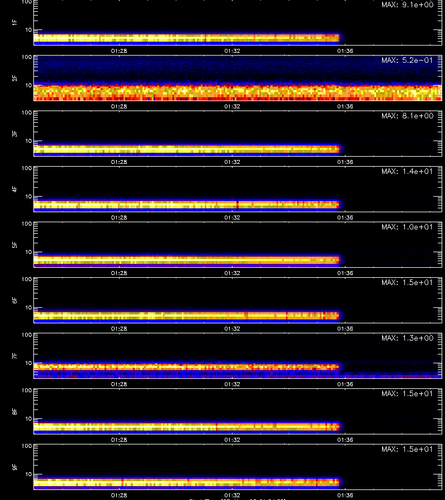Click the '01:32' time tick under panel 3F
The image size is (445, 500).
click(x=232, y=162)
